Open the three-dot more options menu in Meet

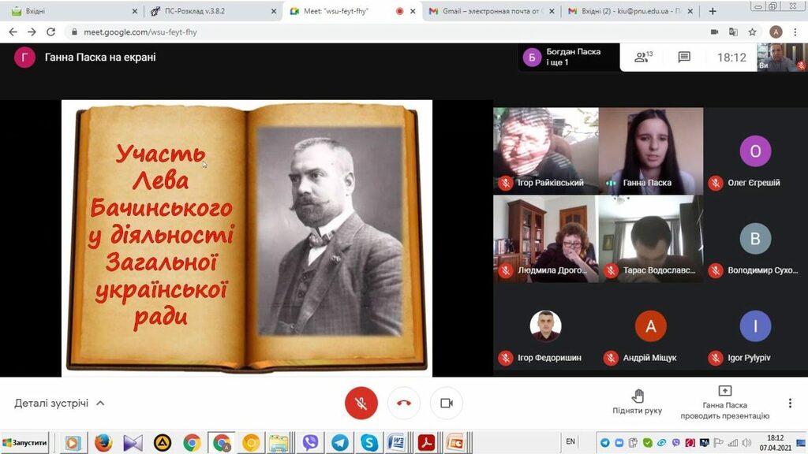click(x=790, y=403)
